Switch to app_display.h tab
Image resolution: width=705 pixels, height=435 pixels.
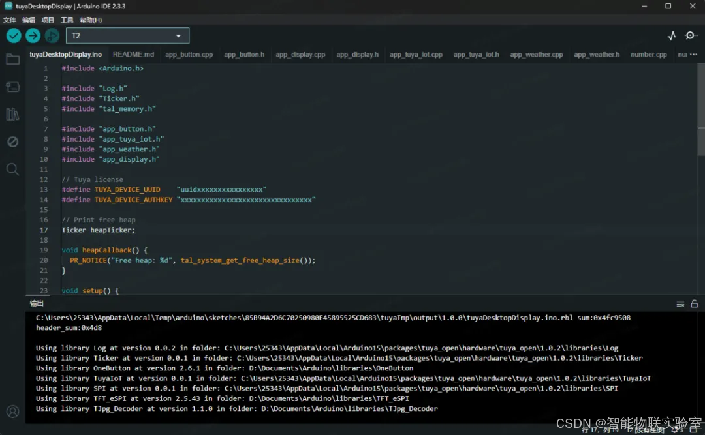pos(358,54)
